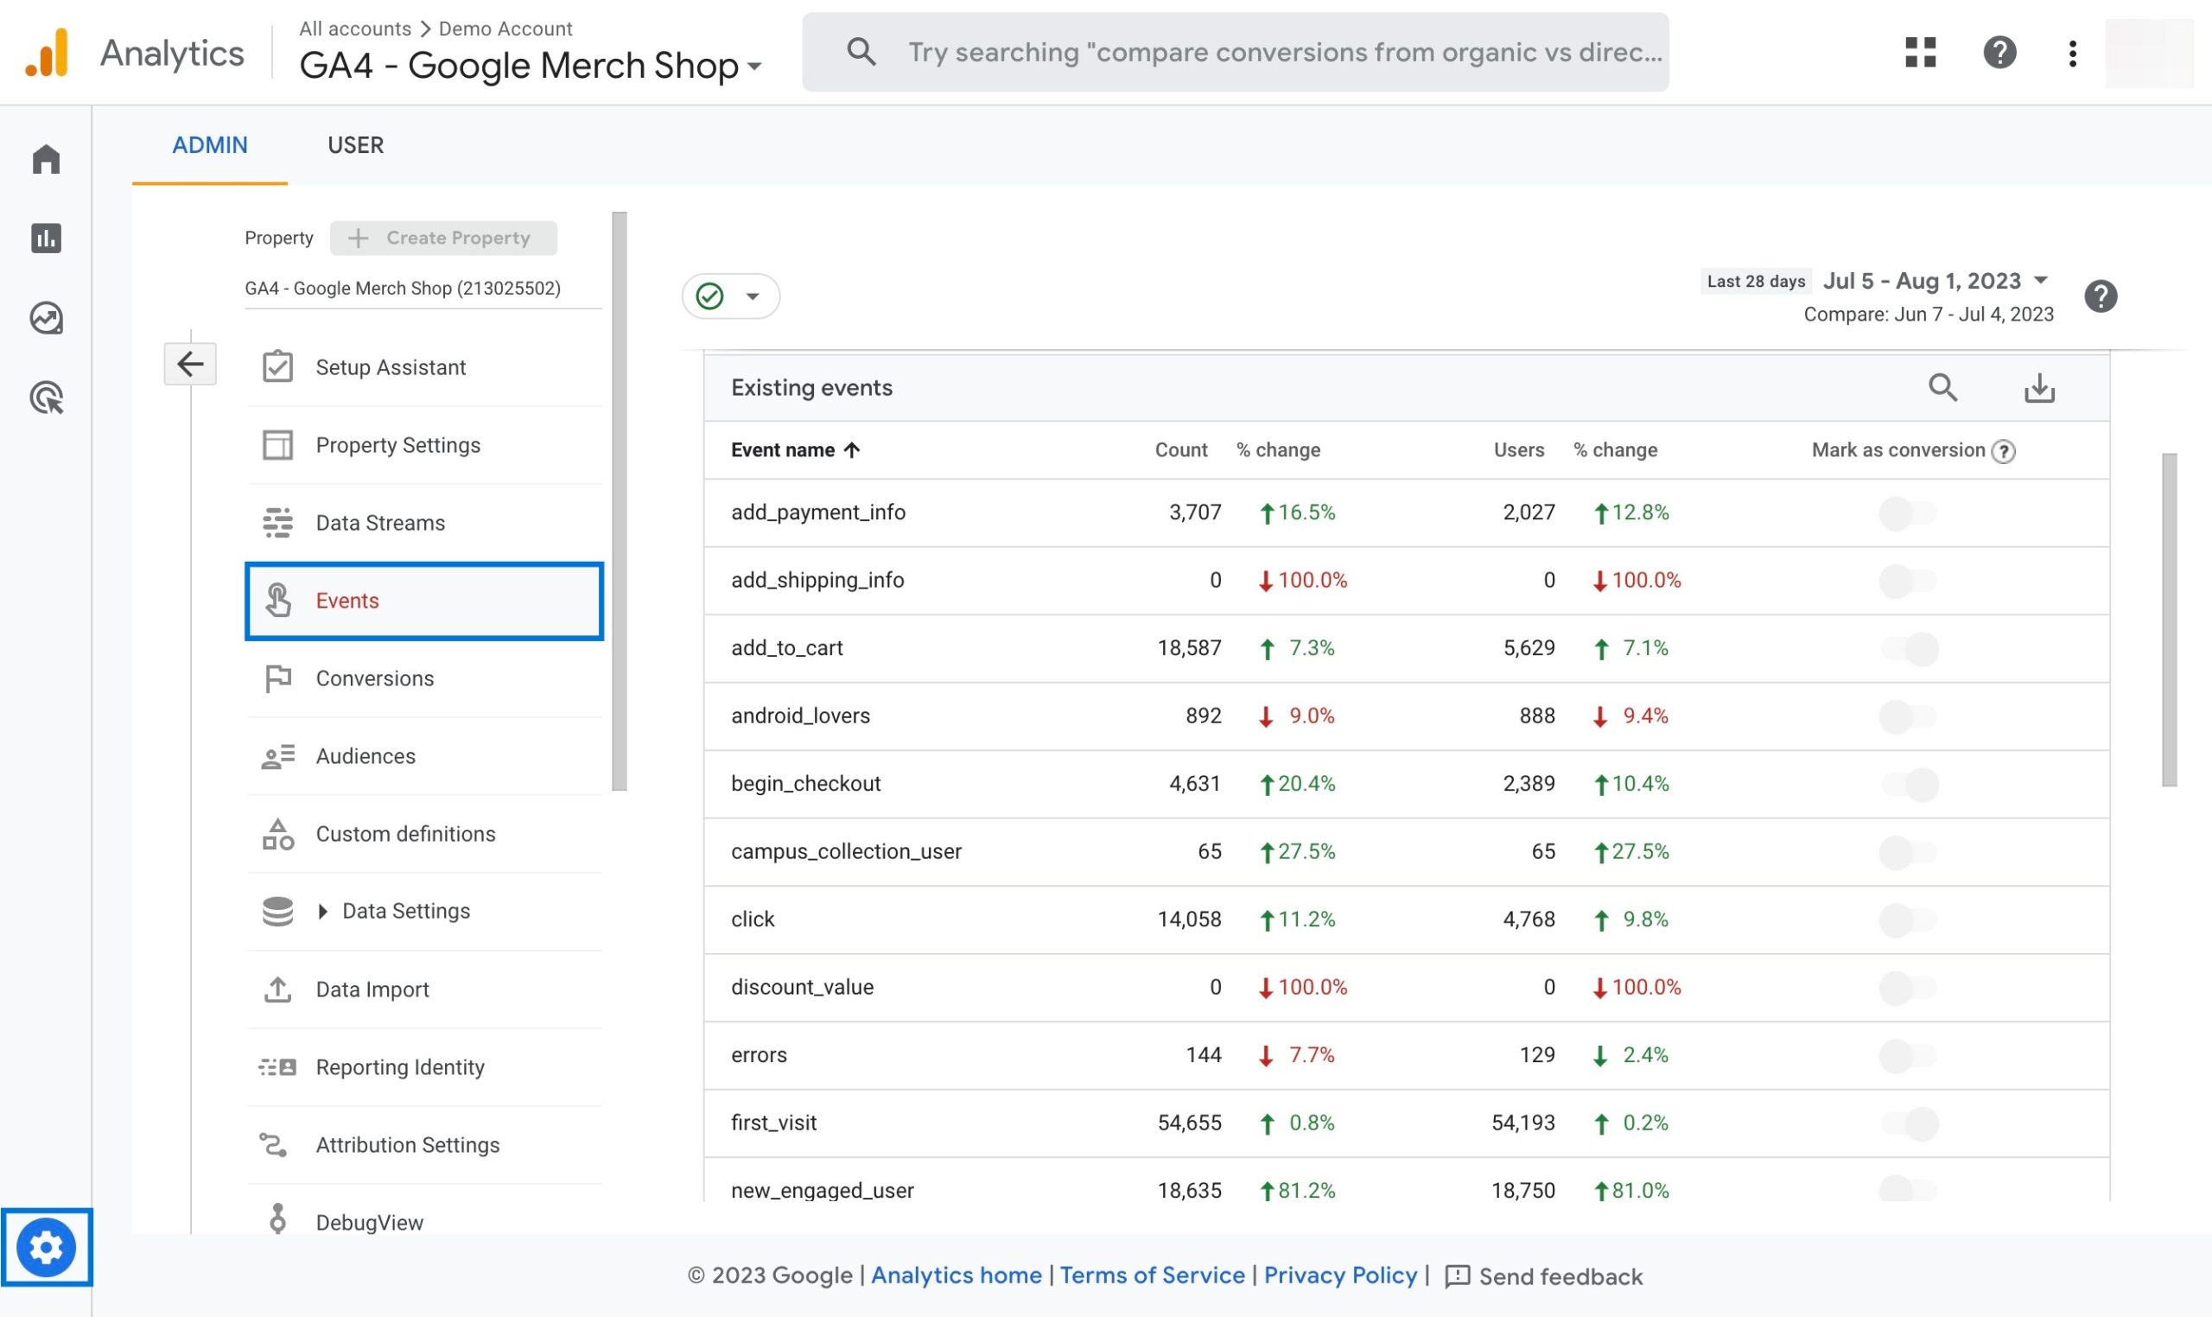Open the date range Jul 5 - Aug 1 dropdown
This screenshot has height=1317, width=2212.
coord(1935,281)
